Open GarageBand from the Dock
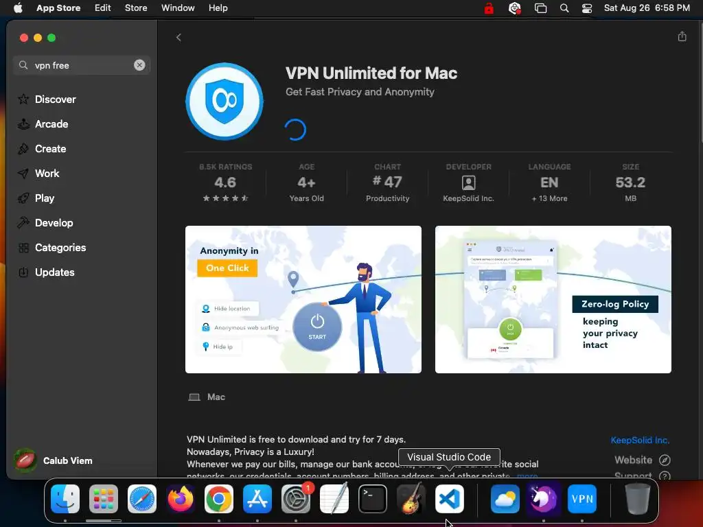703x527 pixels. tap(411, 499)
